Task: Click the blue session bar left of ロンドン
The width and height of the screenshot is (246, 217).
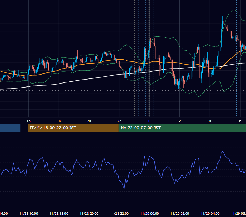Action: (10, 128)
